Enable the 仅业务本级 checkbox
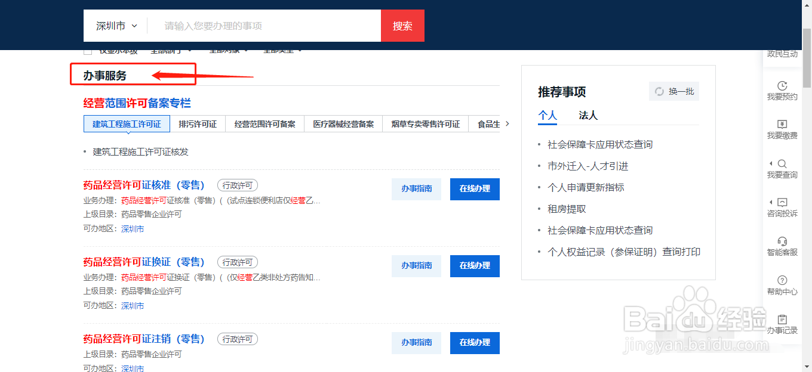The height and width of the screenshot is (372, 812). 88,51
